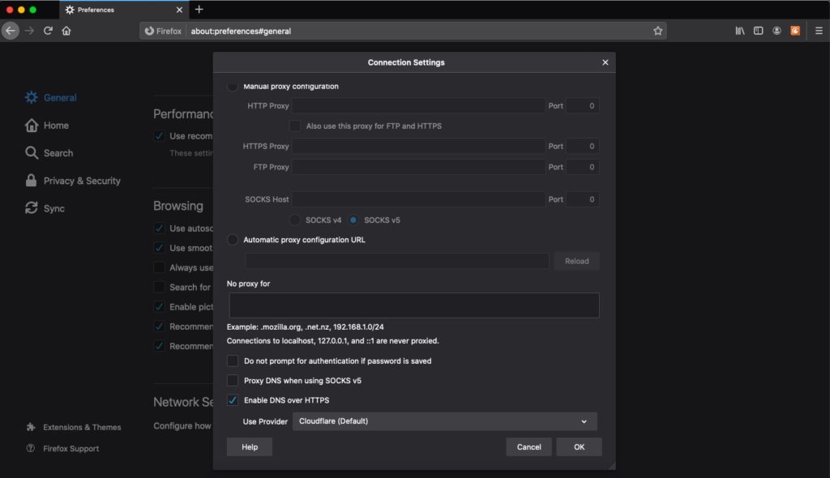
Task: Enable the Proxy DNS when using SOCKS v5 checkbox
Action: [x=233, y=380]
